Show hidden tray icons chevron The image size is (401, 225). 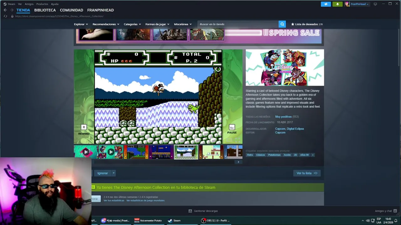click(363, 221)
